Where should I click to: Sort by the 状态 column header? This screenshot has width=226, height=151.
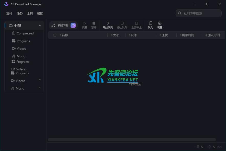134,35
